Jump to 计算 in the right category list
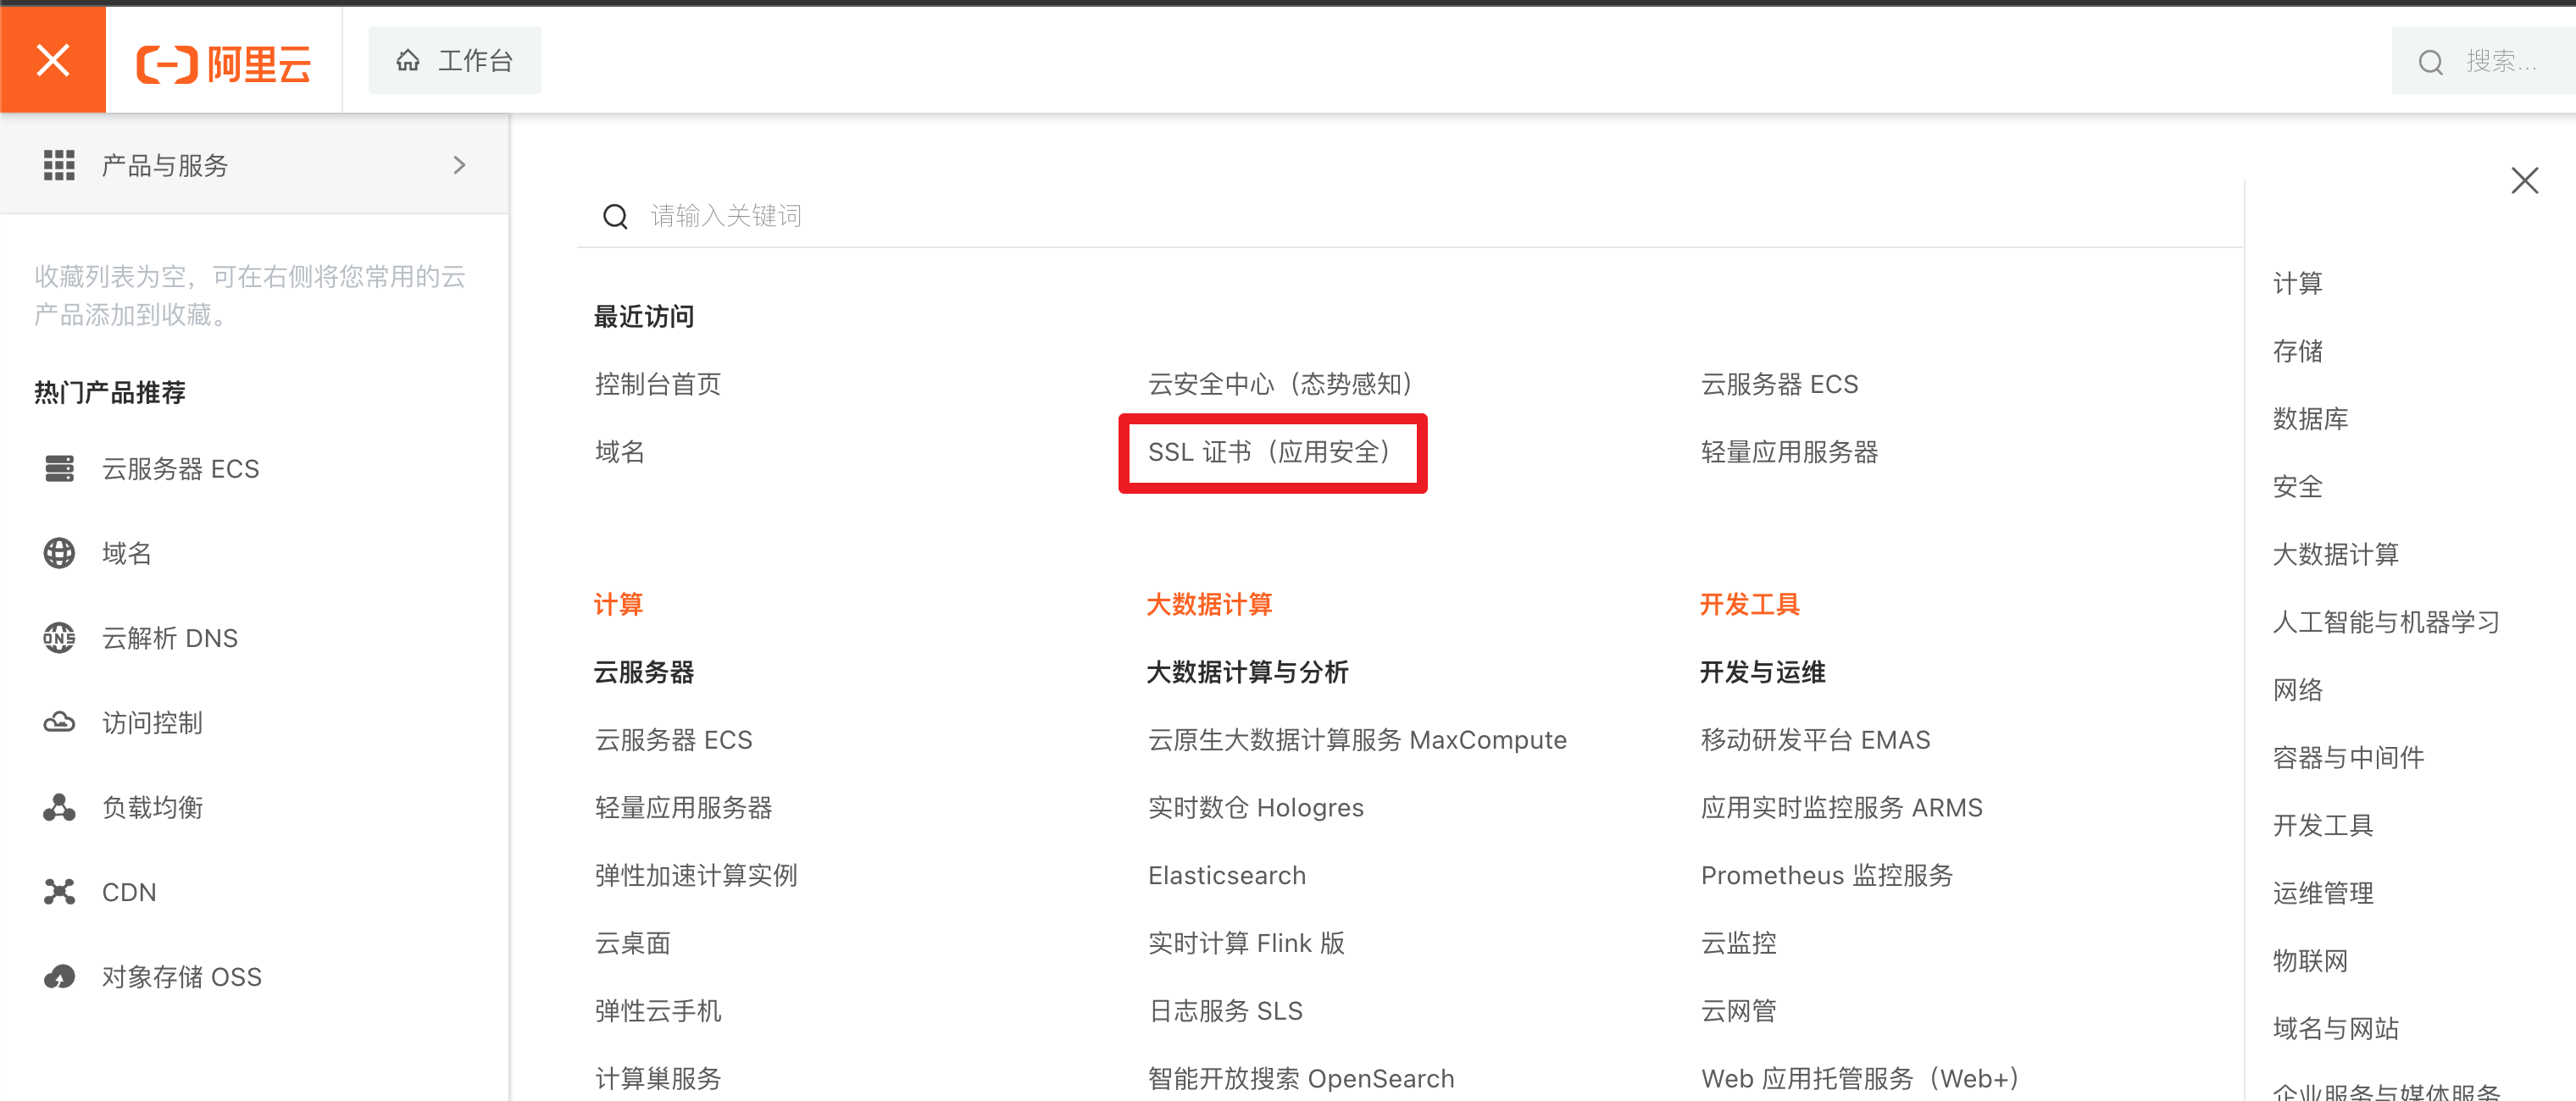This screenshot has height=1101, width=2576. tap(2297, 283)
